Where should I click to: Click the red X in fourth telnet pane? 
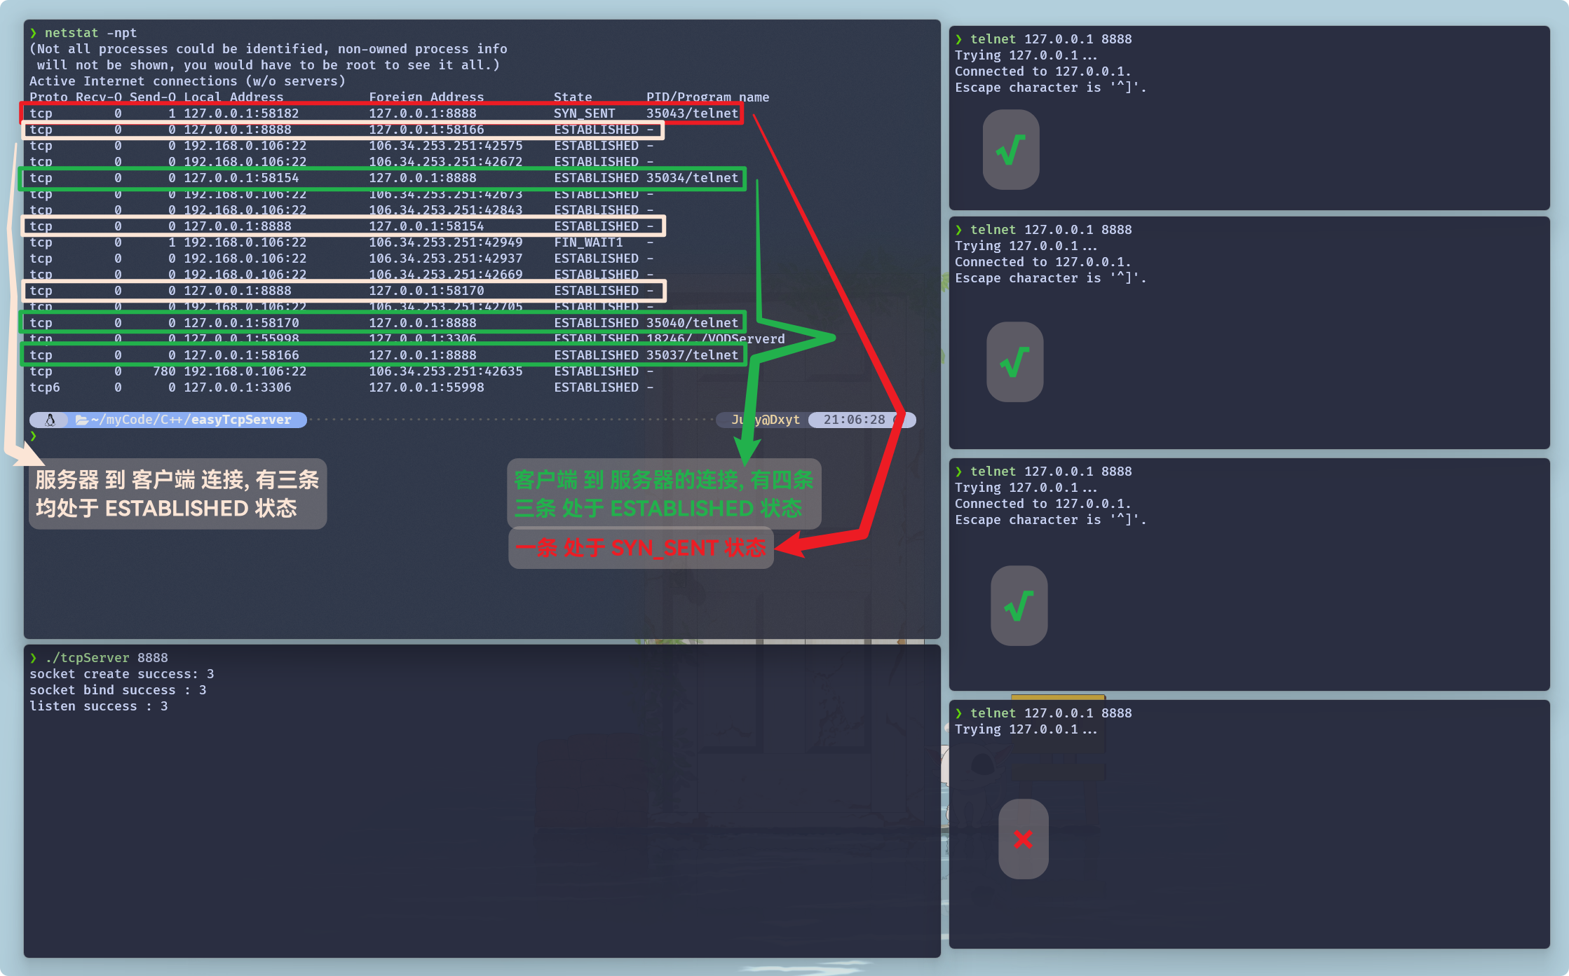(1023, 839)
